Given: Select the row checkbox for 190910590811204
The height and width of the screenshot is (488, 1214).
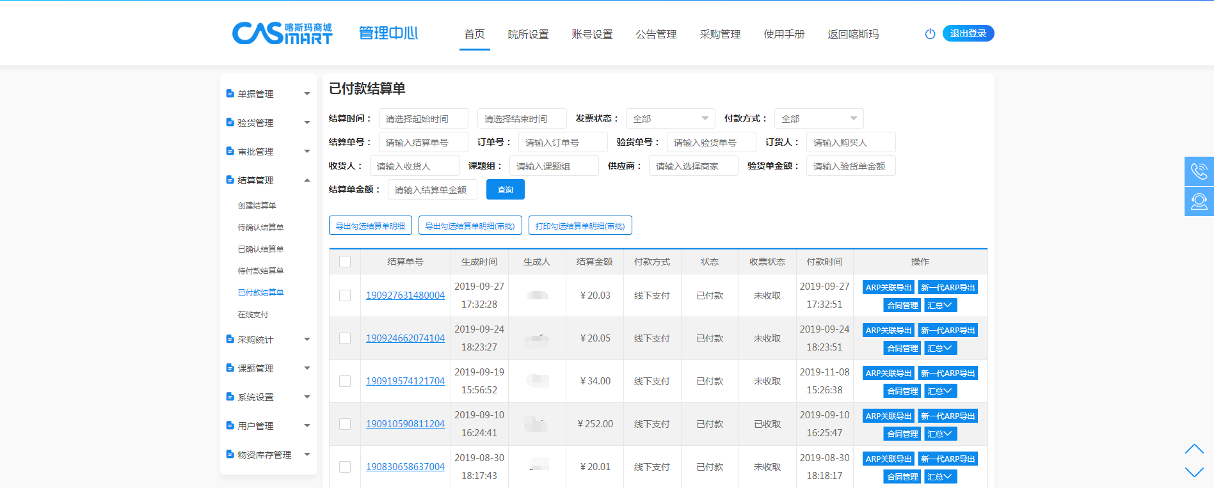Looking at the screenshot, I should pos(345,424).
